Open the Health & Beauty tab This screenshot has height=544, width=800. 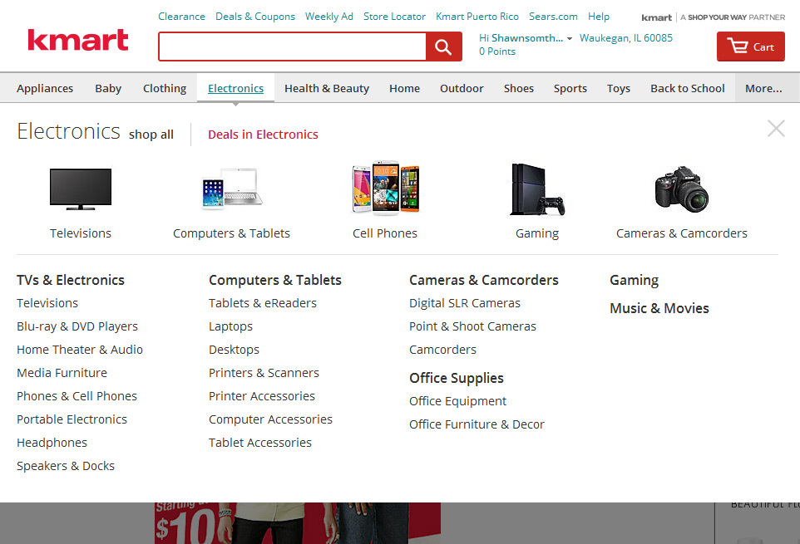pyautogui.click(x=327, y=88)
